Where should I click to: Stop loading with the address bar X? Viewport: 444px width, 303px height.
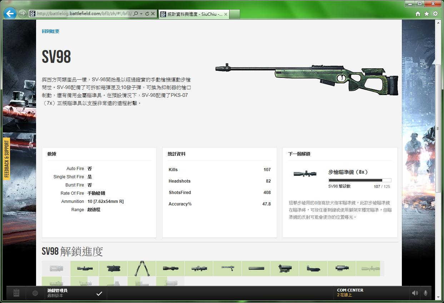tap(153, 14)
